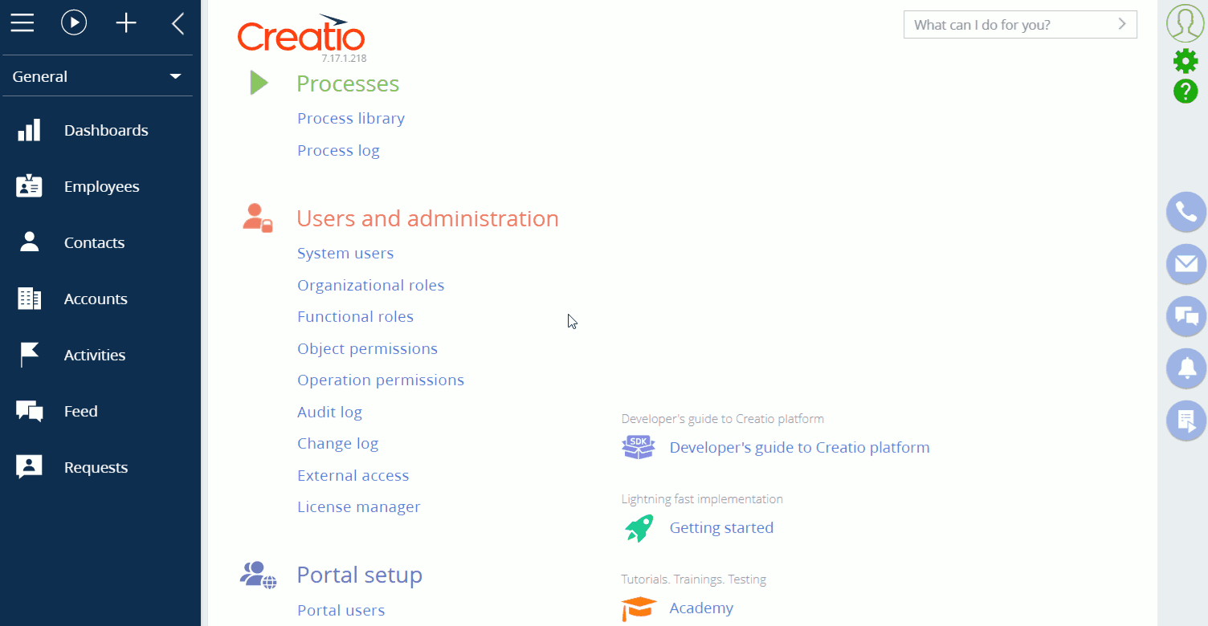Open the chat feed panel
The image size is (1208, 626).
[x=1186, y=316]
